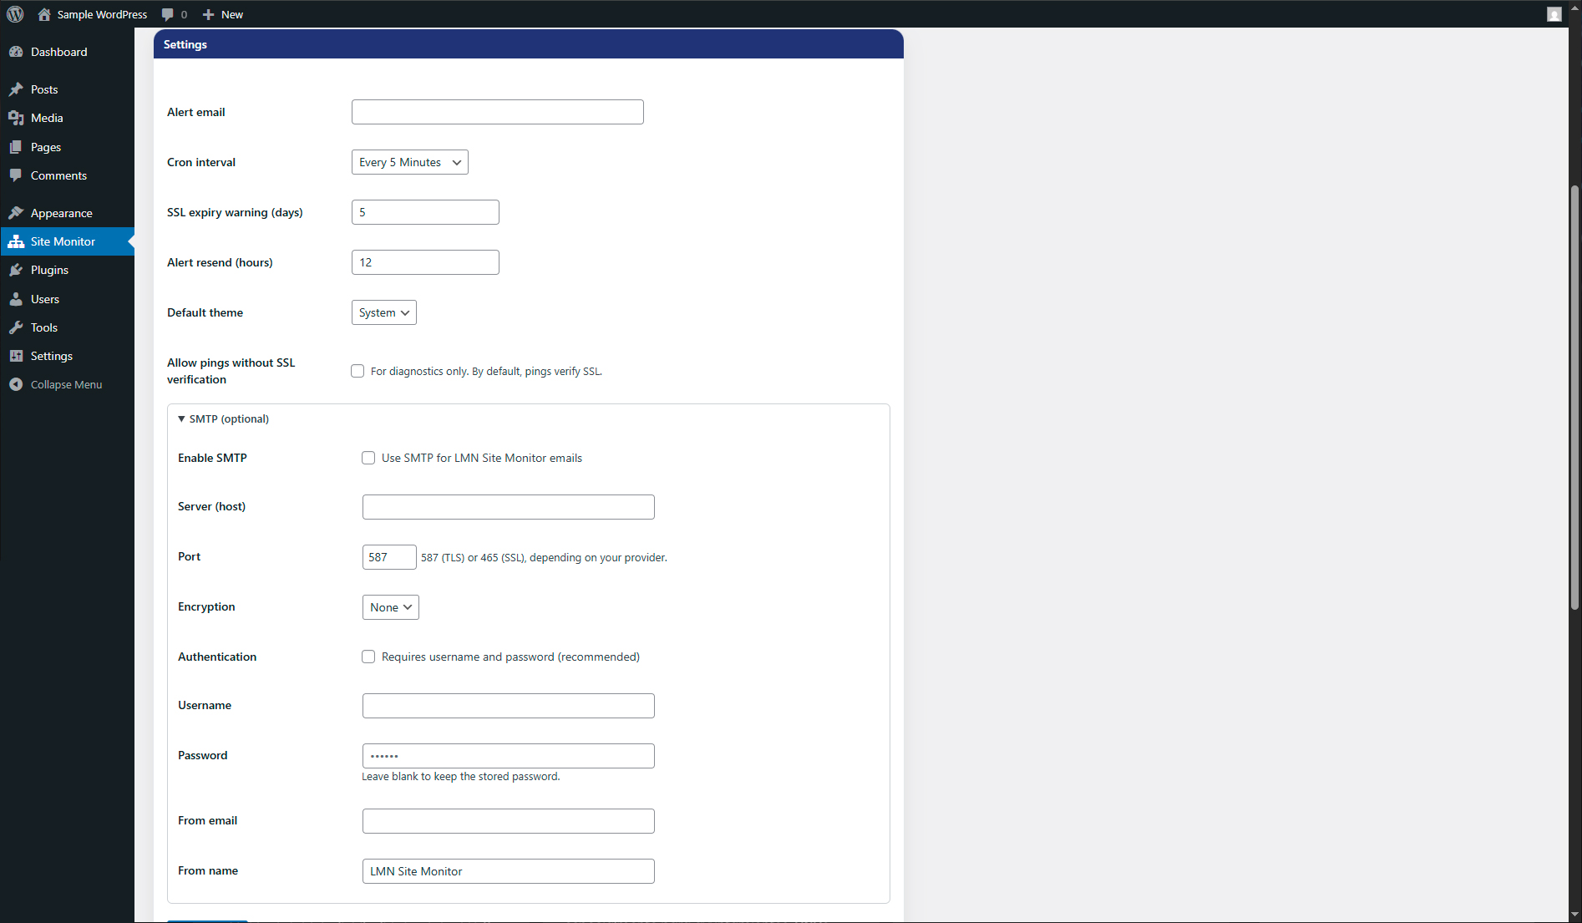This screenshot has width=1582, height=923.
Task: Click the Tools wrench icon
Action: click(16, 327)
